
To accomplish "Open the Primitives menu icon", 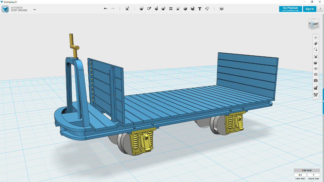I will point(142,9).
